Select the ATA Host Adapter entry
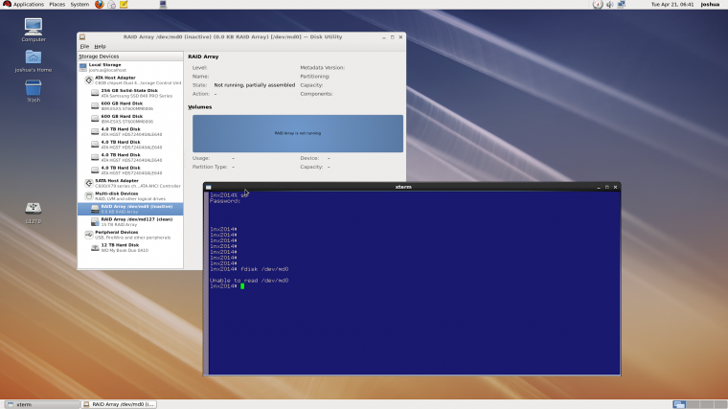 (130, 80)
